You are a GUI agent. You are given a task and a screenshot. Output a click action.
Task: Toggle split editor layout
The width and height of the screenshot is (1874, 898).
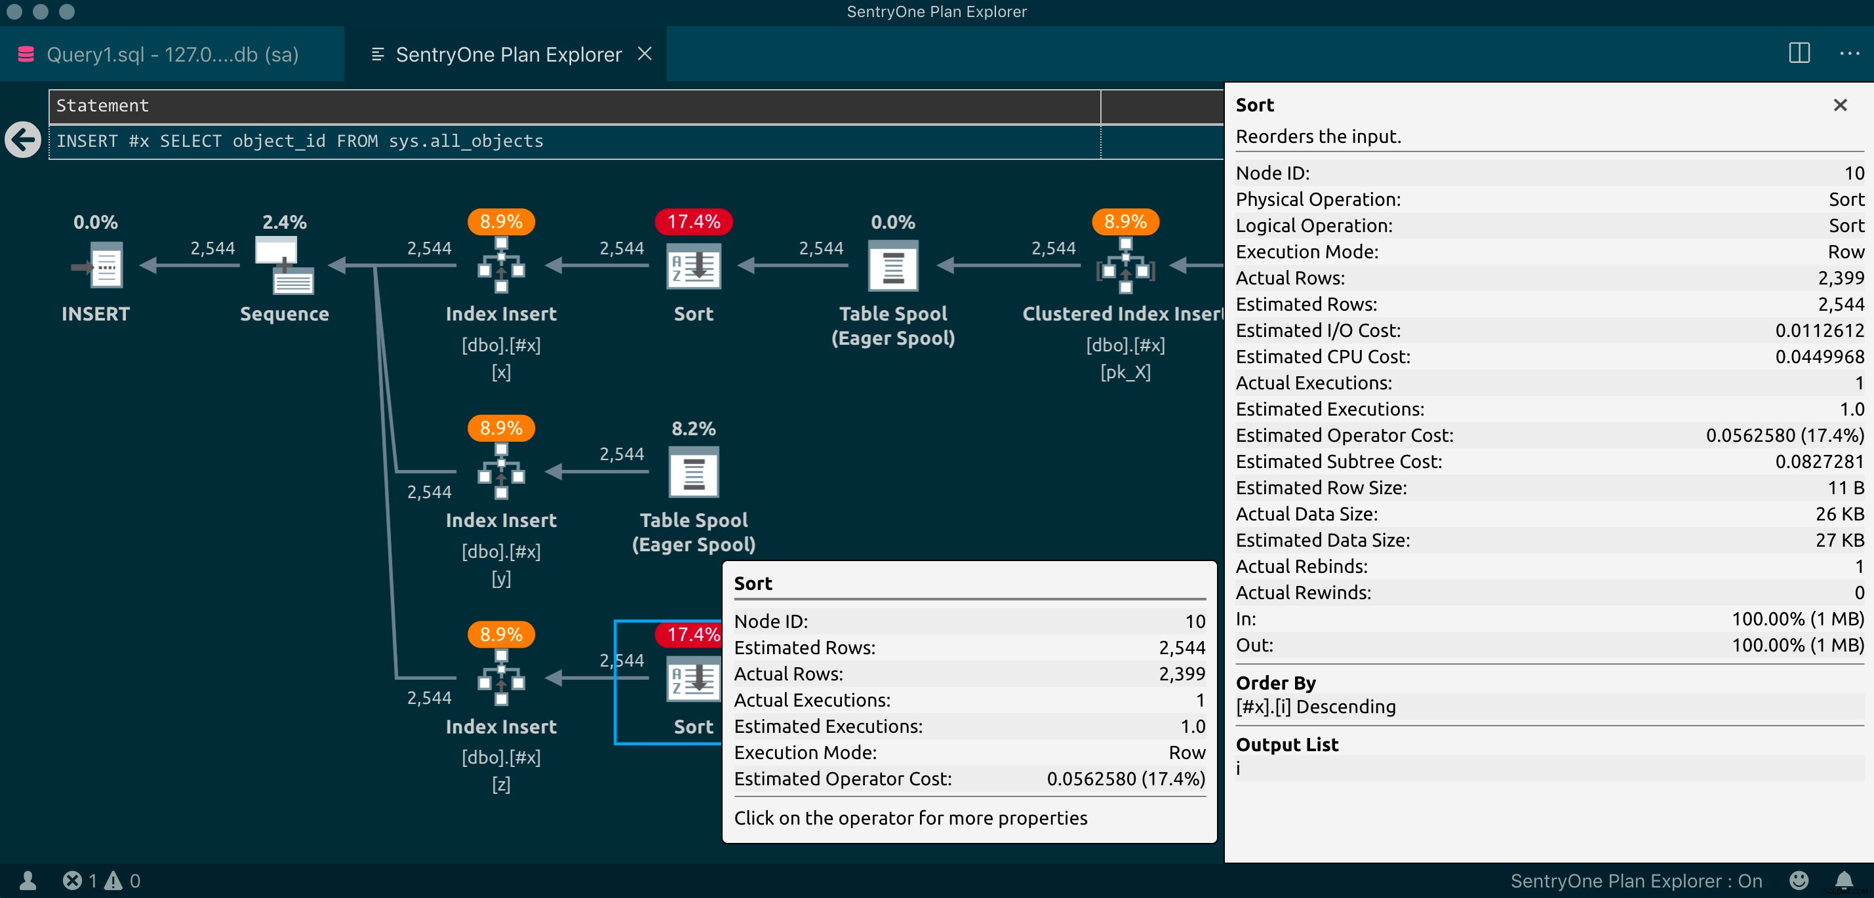pos(1799,53)
